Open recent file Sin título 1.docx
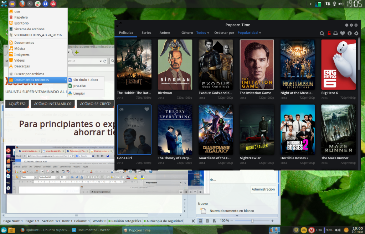This screenshot has width=365, height=234. [86, 80]
